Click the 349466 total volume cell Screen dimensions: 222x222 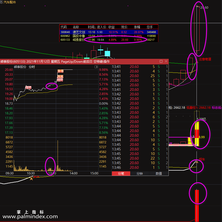[x=151, y=32]
